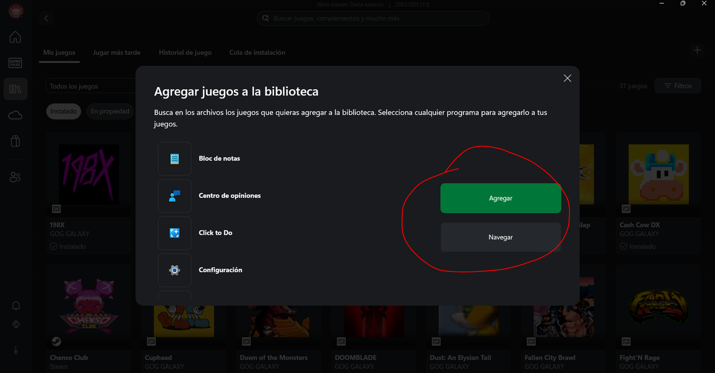
Task: Click the 198X game title text
Action: pos(58,225)
